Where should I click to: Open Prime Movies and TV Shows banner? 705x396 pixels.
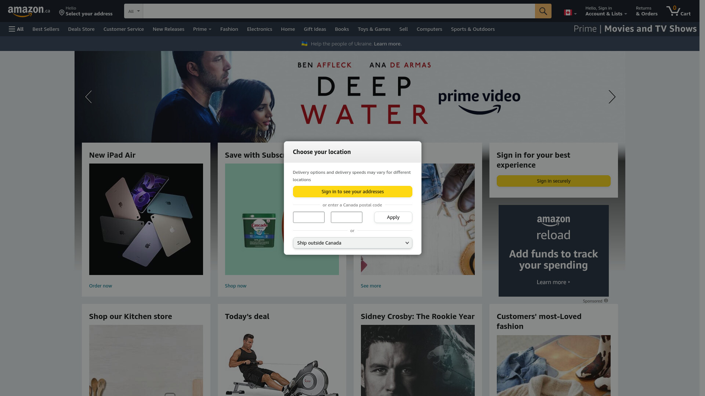635,29
